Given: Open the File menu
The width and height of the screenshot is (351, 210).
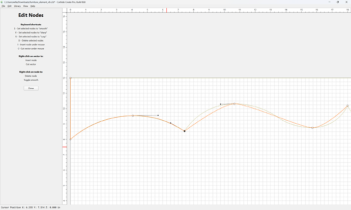Looking at the screenshot, I should (4, 6).
